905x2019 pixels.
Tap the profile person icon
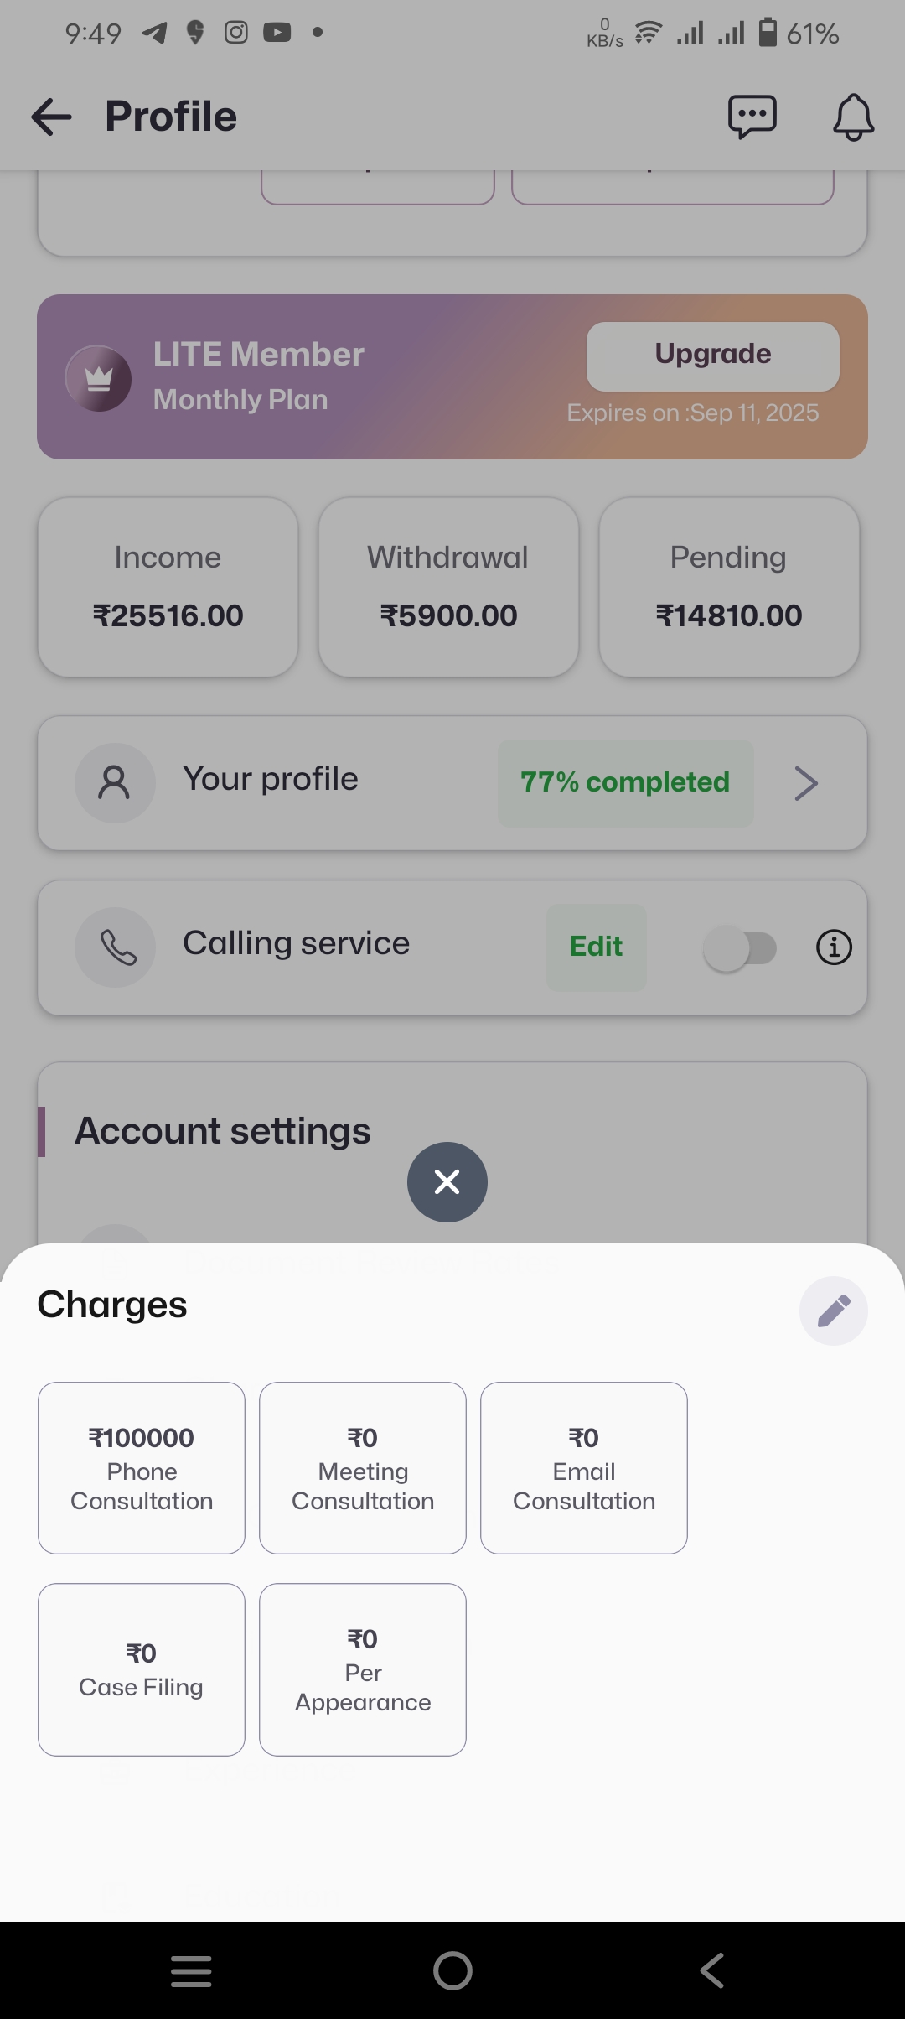115,783
